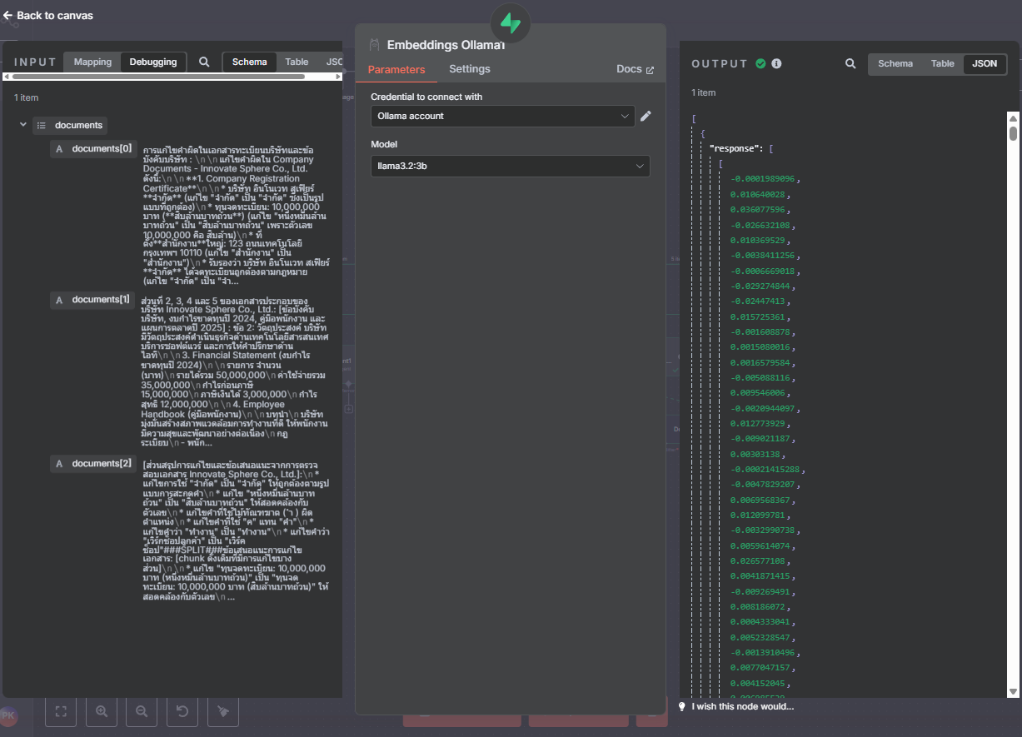Collapse the documents tree with its chevron

click(22, 125)
